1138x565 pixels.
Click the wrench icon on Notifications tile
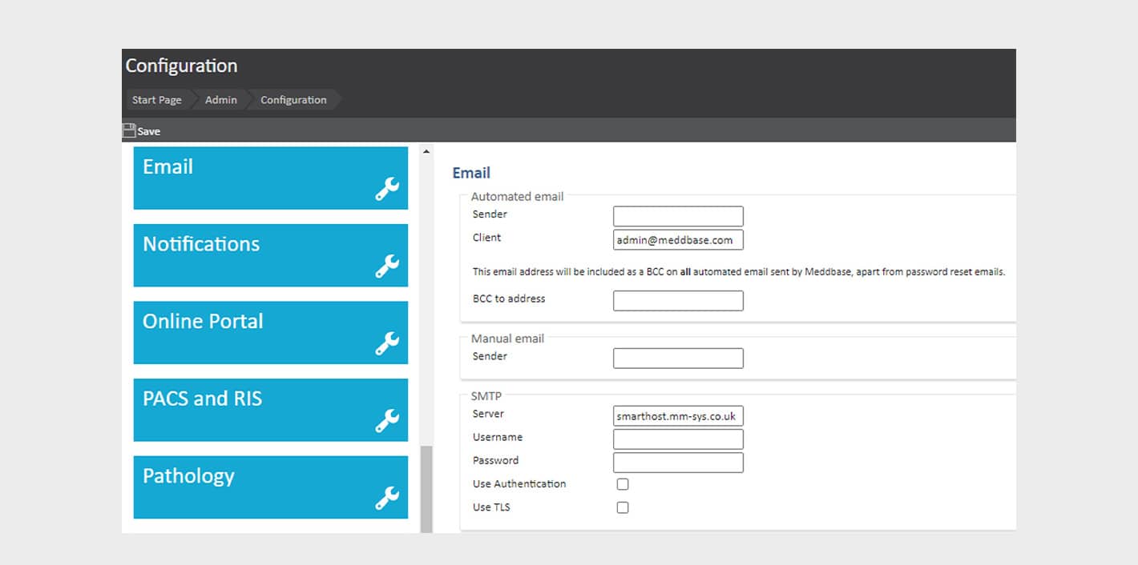coord(387,266)
